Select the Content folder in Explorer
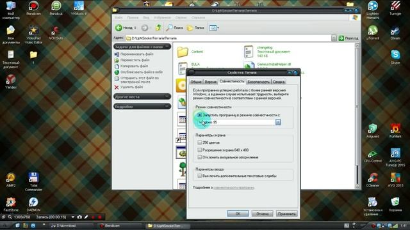This screenshot has width=410, height=230. (x=190, y=52)
